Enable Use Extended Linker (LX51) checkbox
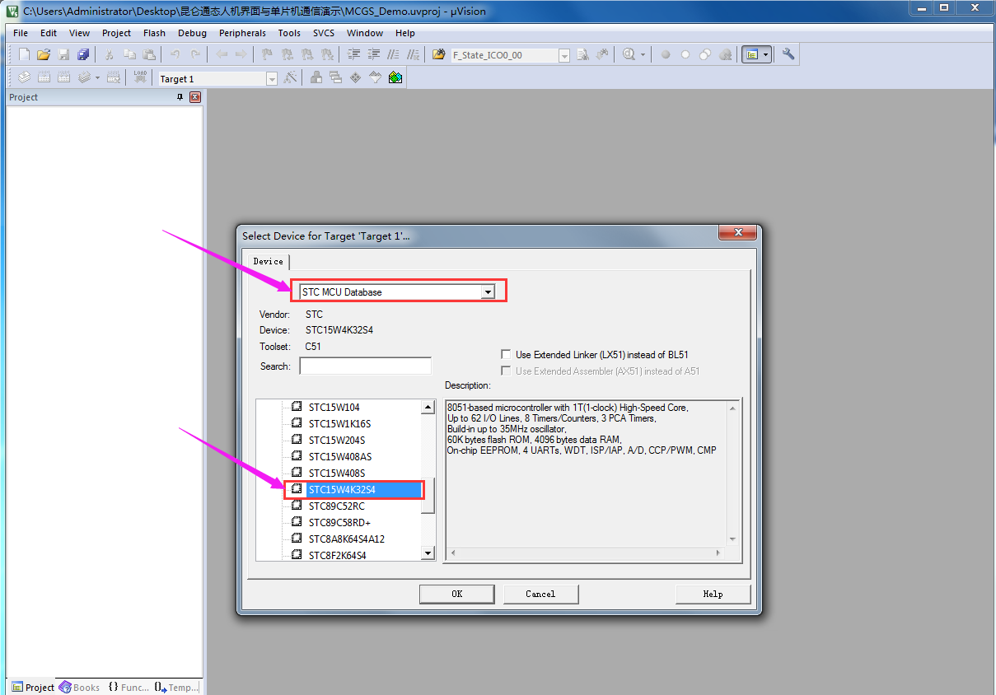Screen dimensions: 996x695 click(x=506, y=355)
